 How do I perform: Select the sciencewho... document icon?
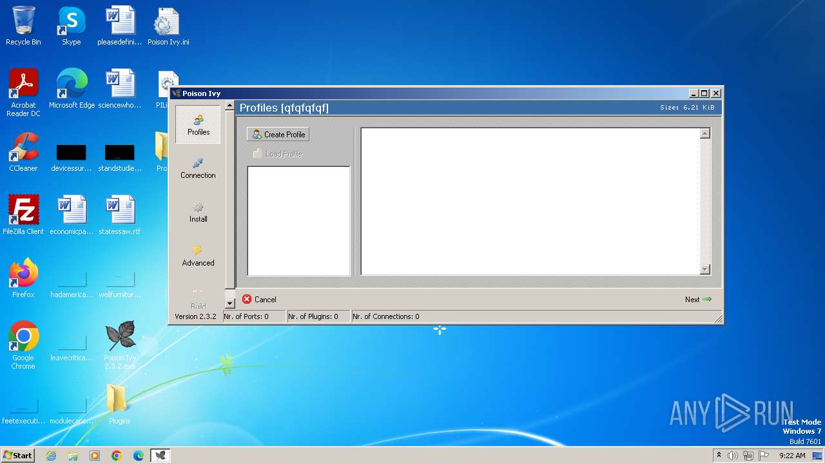120,90
